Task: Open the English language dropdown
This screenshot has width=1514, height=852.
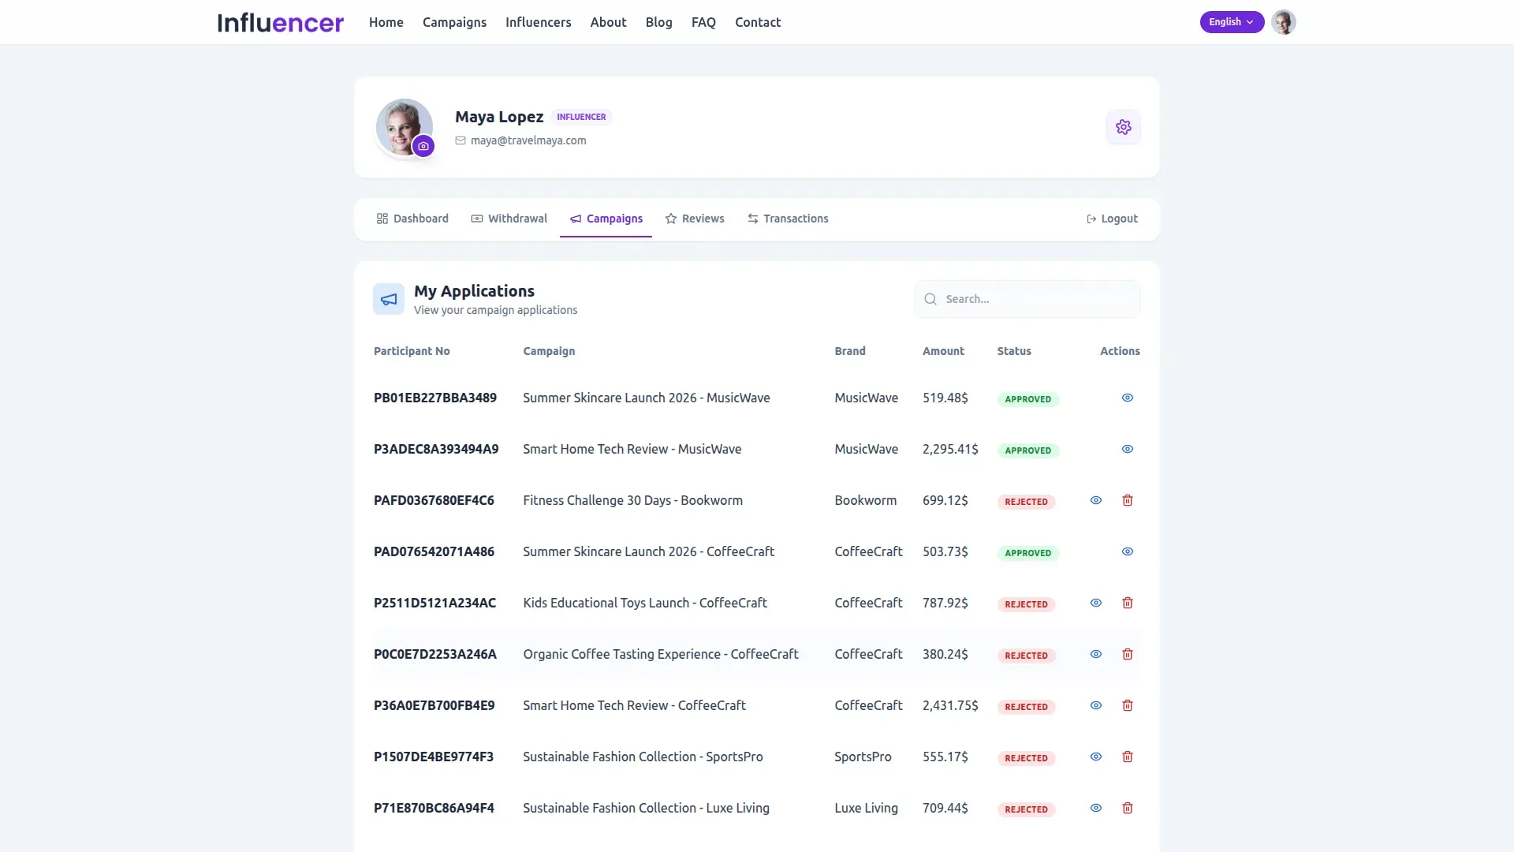Action: [1231, 22]
